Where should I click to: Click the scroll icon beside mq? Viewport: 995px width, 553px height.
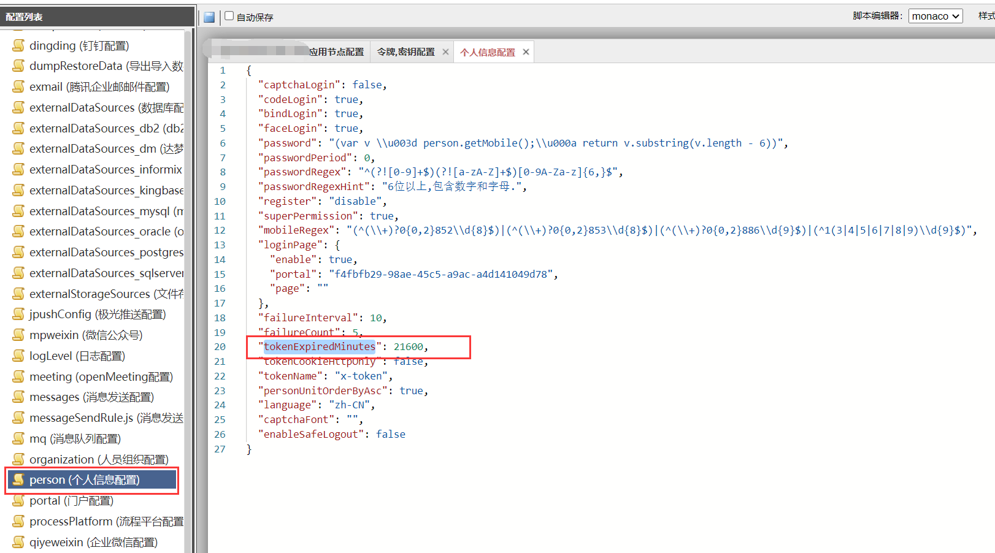pos(19,438)
